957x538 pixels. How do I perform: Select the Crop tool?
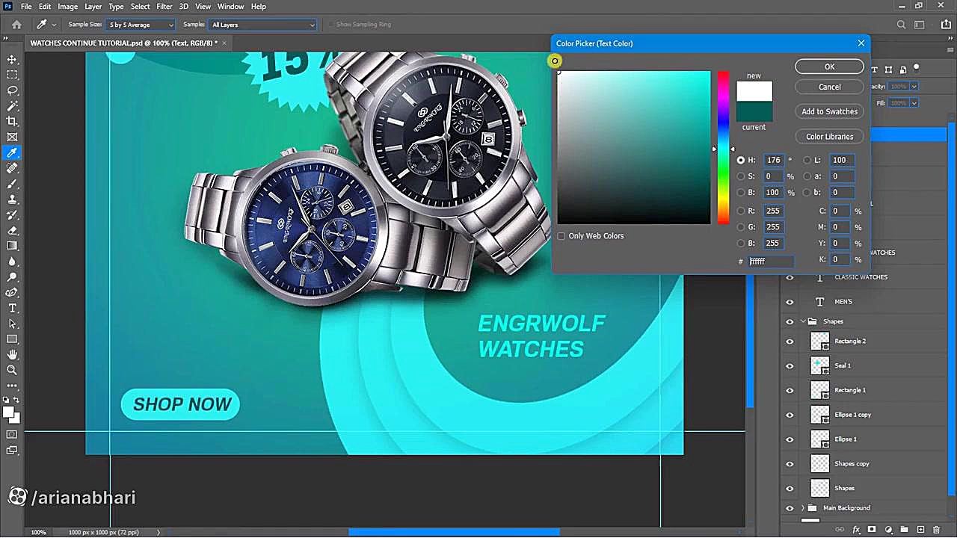pos(12,121)
